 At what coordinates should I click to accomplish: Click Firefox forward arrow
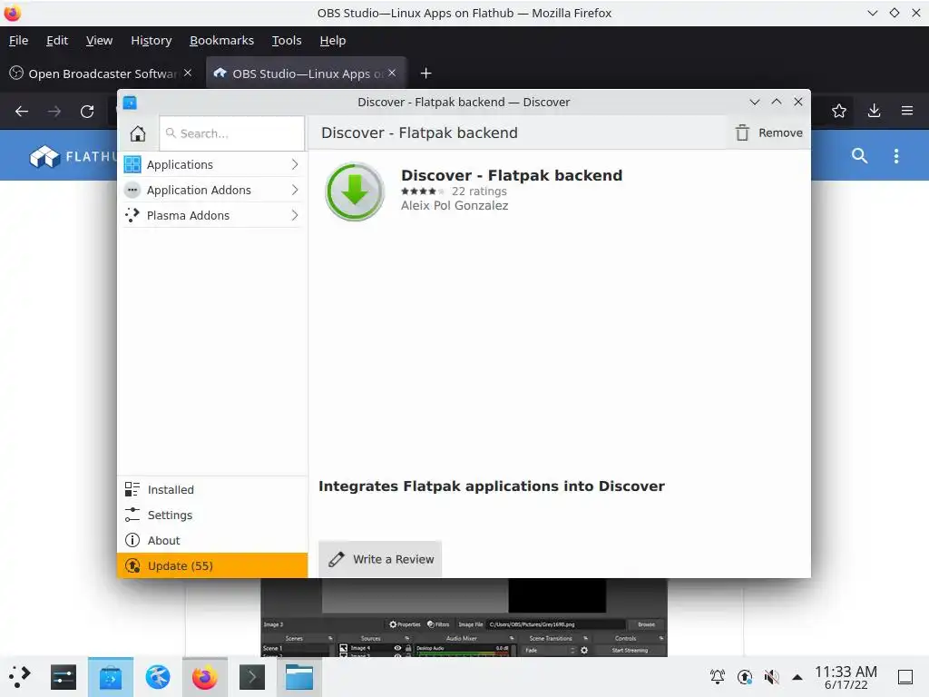[54, 112]
